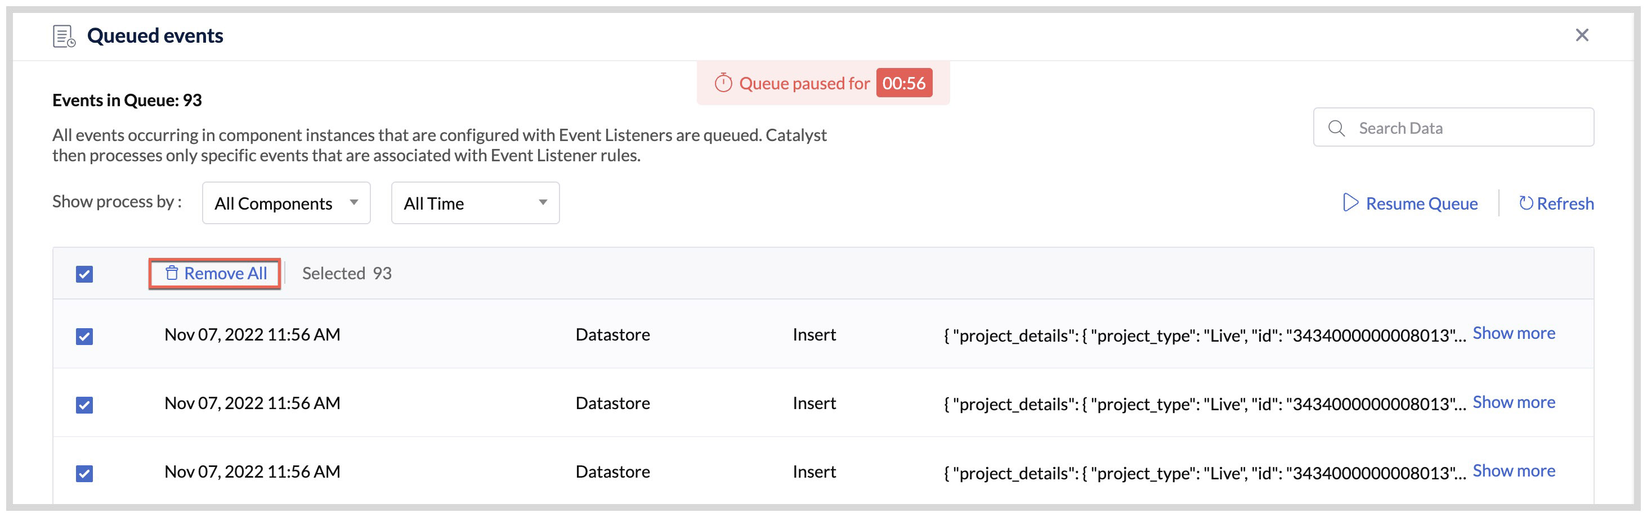
Task: Click the timer icon in the Queue paused badge
Action: [723, 83]
